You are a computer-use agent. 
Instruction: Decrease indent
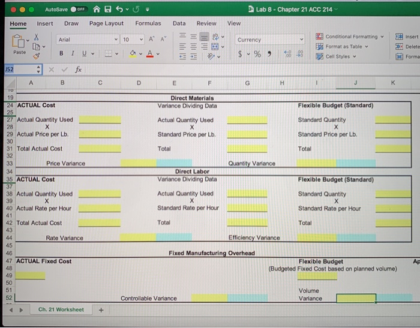182,56
